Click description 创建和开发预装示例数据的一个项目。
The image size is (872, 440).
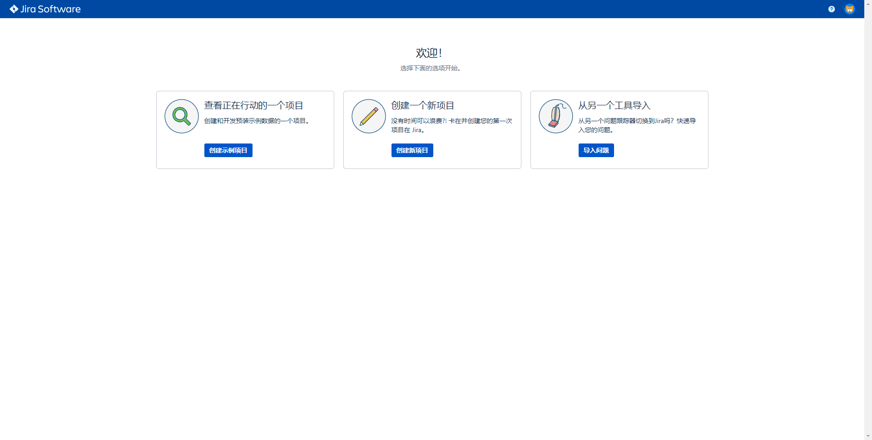[258, 121]
